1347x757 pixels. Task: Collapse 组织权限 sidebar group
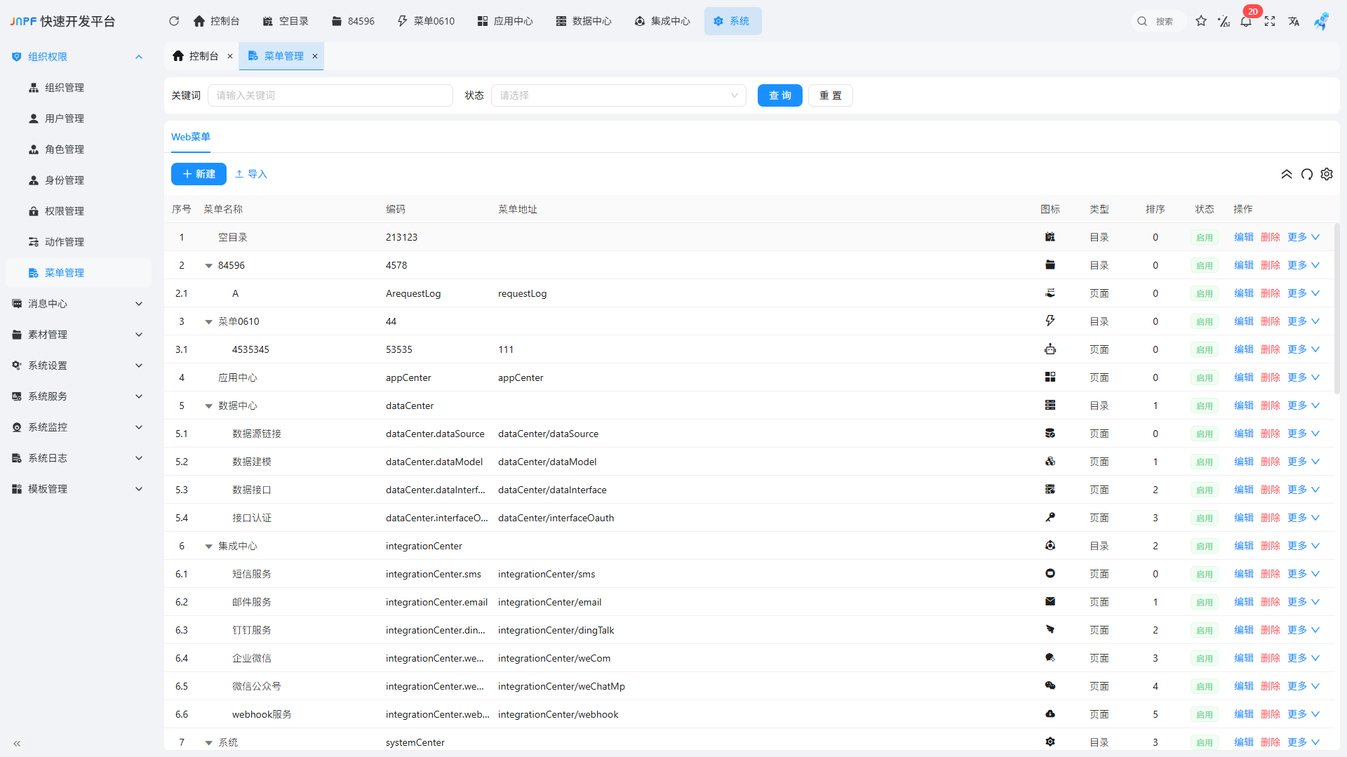(x=79, y=57)
